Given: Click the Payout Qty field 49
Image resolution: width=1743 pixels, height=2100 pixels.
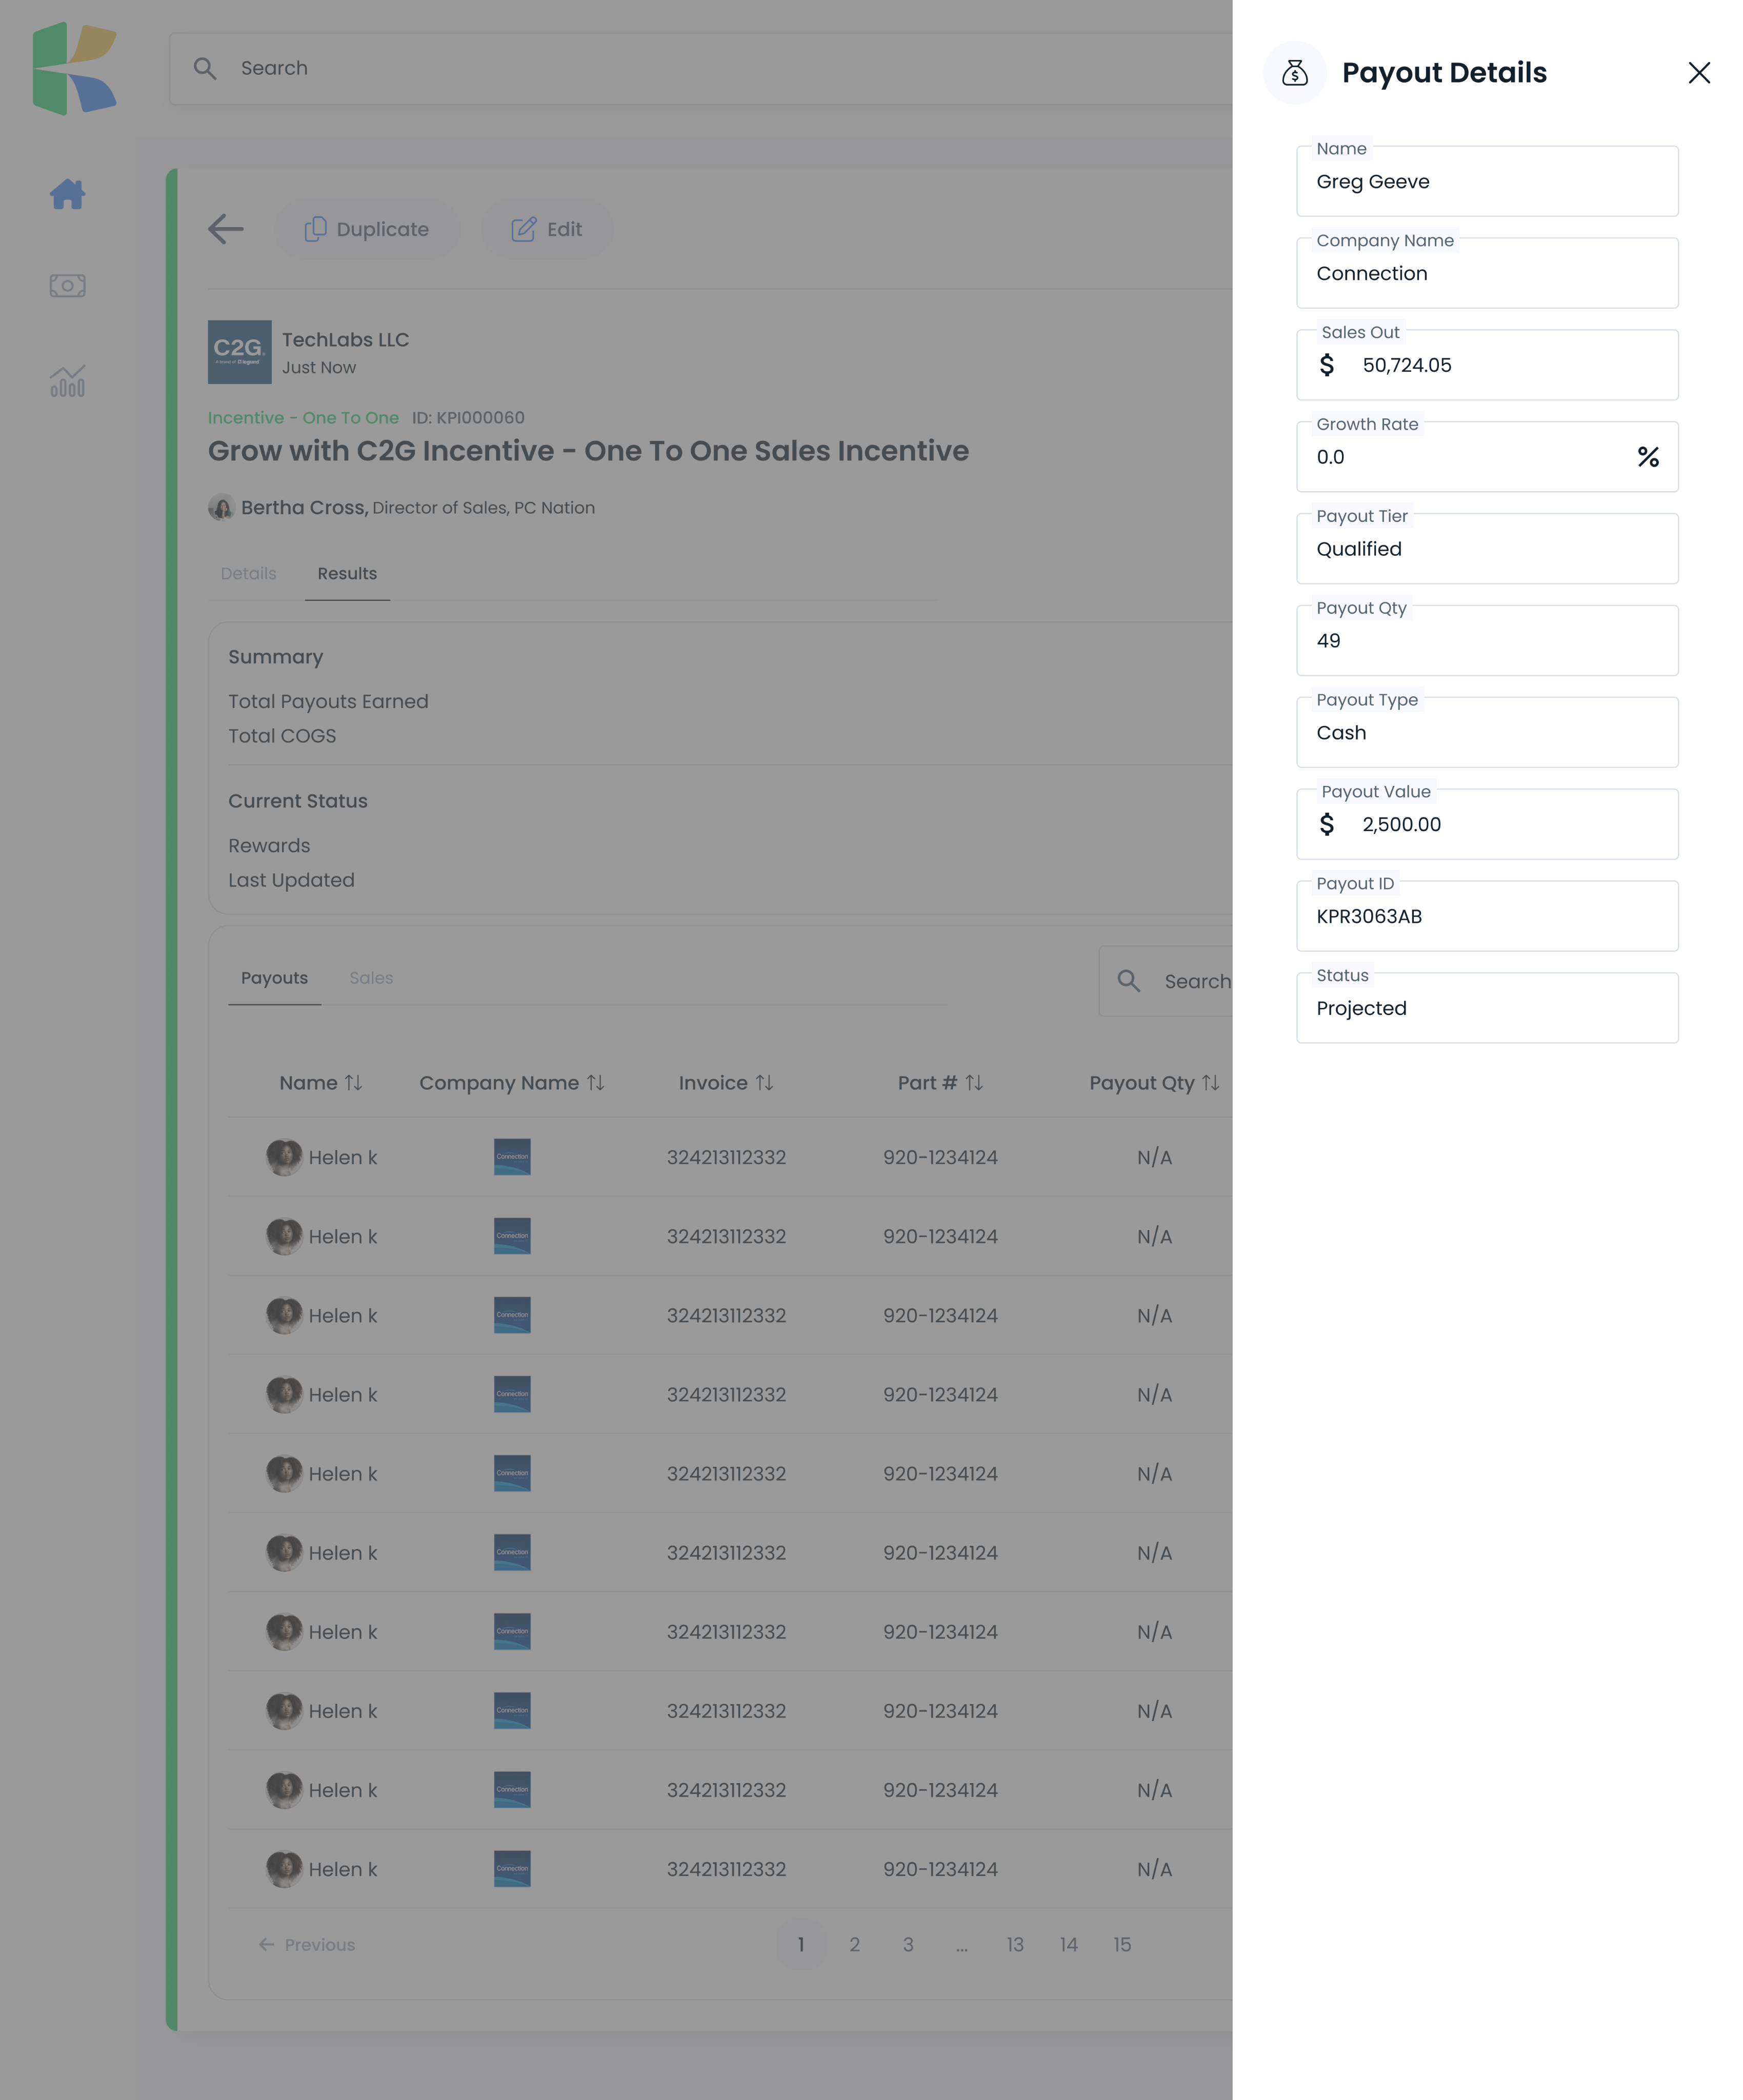Looking at the screenshot, I should click(x=1487, y=641).
